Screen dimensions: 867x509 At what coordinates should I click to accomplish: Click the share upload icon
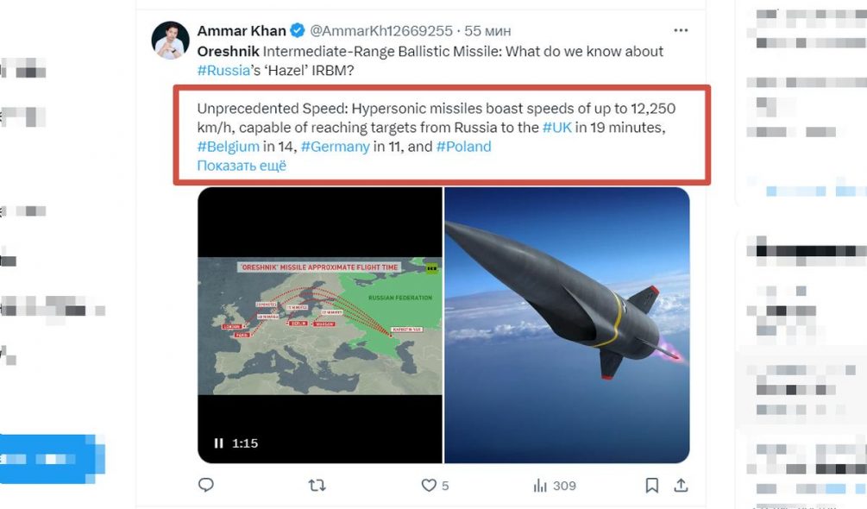tap(681, 486)
